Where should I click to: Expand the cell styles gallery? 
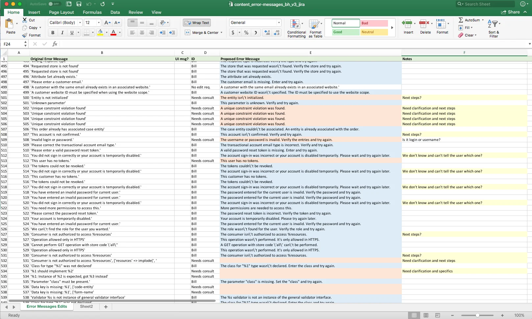point(392,28)
